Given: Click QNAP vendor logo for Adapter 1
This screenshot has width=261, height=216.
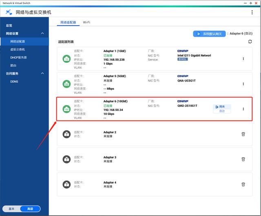Looking at the screenshot, I should 183,51.
